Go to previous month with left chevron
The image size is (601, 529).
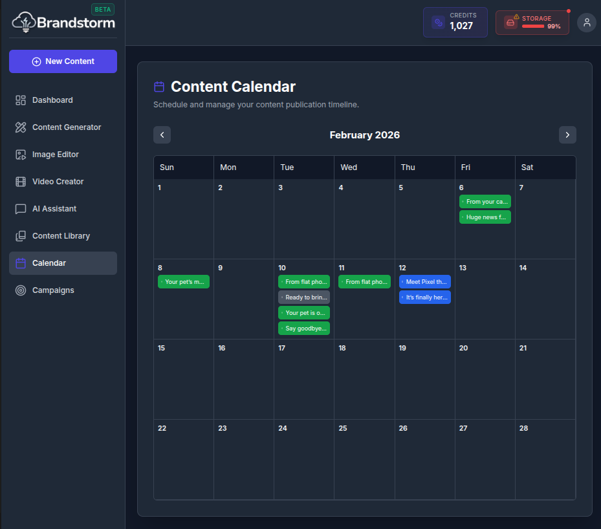(x=162, y=135)
